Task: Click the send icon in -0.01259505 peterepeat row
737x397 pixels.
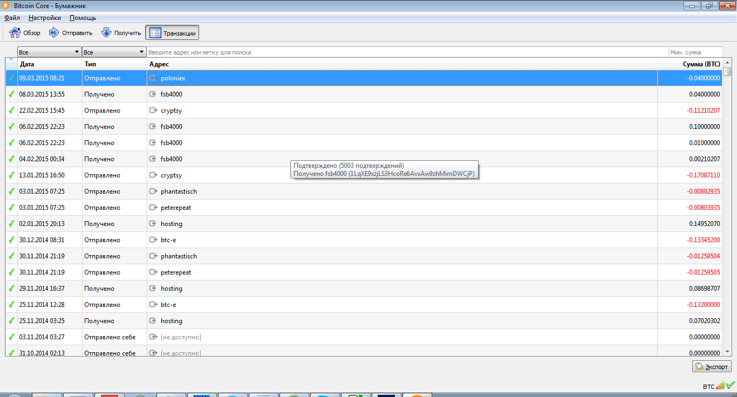Action: click(153, 272)
